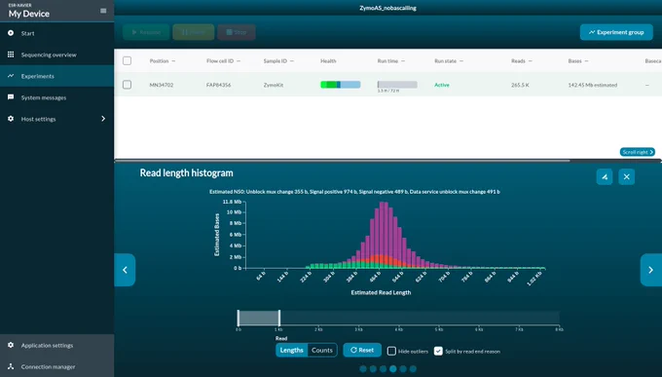Click left handle of read length range slider
This screenshot has width=662, height=377.
[239, 318]
